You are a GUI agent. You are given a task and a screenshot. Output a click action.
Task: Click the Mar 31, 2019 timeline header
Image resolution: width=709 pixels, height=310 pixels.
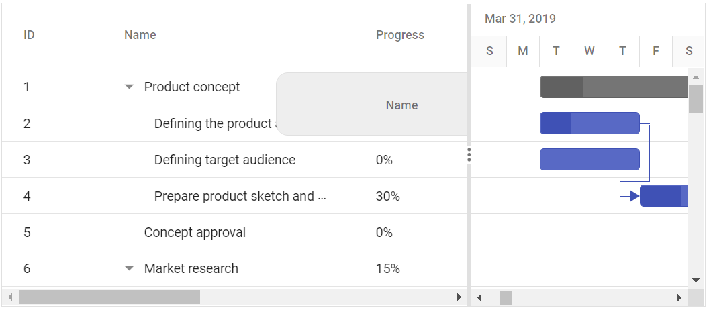pyautogui.click(x=520, y=19)
